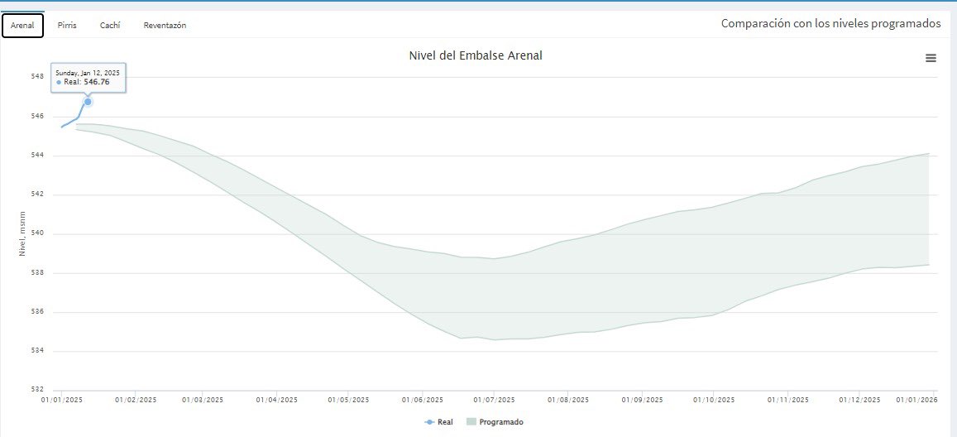Click the 01/03/2025 x-axis label
Screen dimensions: 957x437
point(203,400)
